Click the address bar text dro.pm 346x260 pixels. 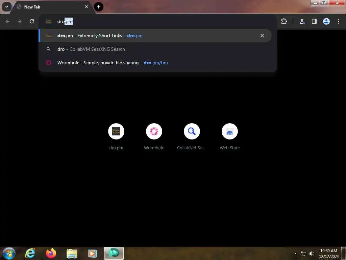[65, 21]
